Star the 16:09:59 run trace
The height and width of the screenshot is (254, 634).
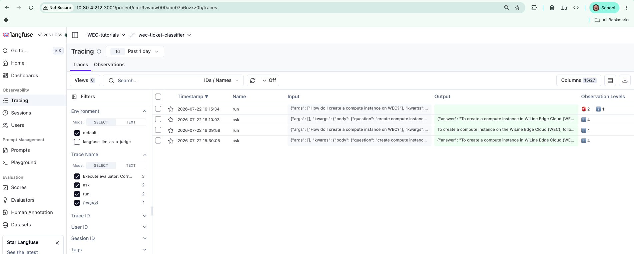(171, 130)
